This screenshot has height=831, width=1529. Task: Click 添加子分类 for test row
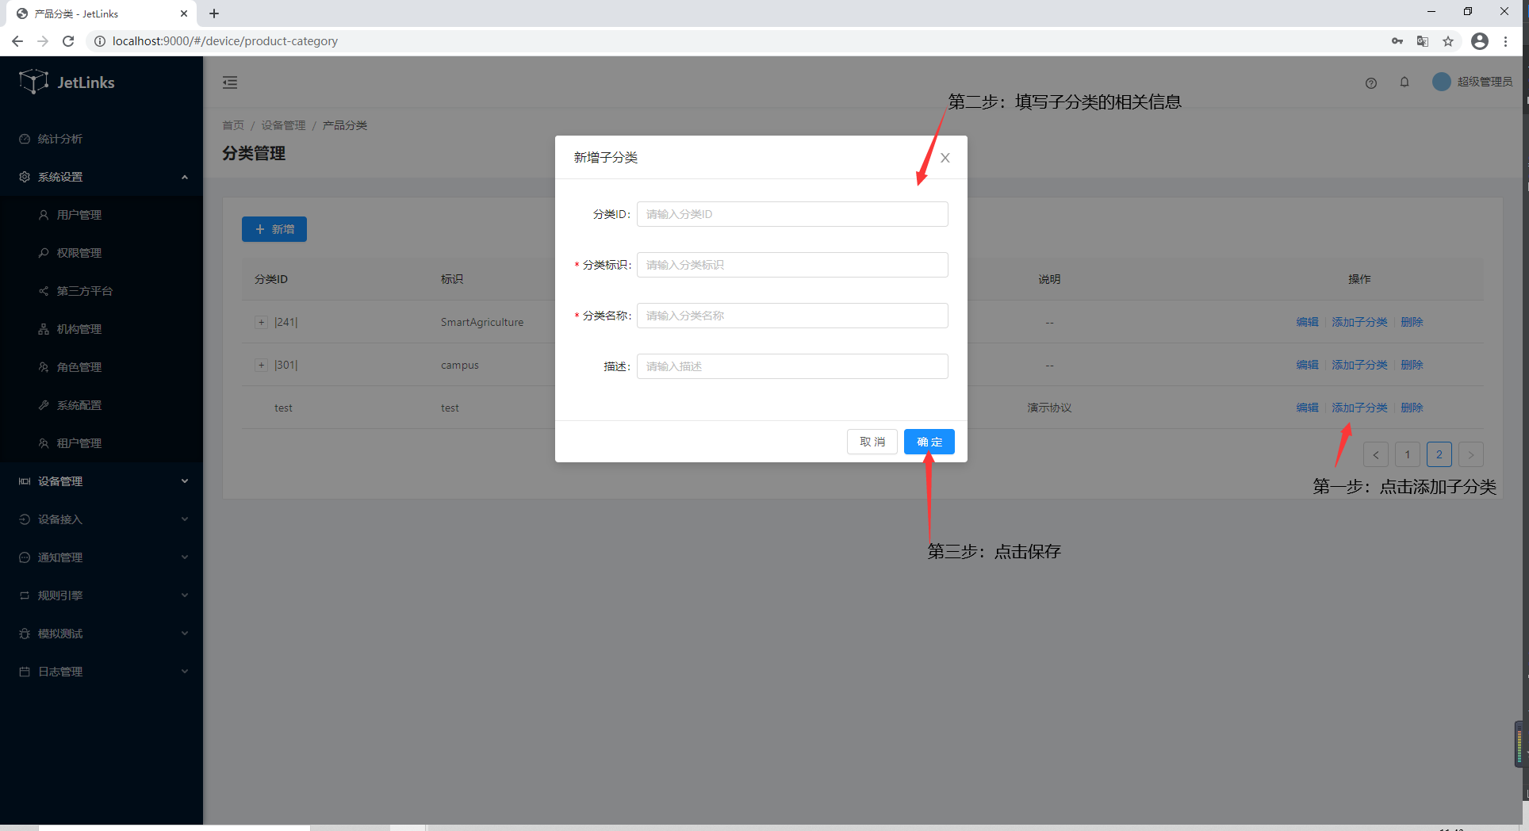pos(1359,408)
